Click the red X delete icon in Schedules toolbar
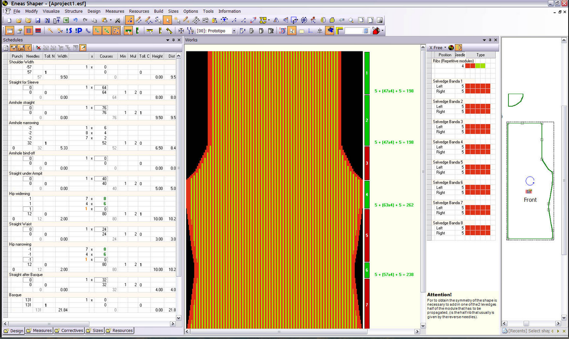This screenshot has width=569, height=339. [x=38, y=48]
